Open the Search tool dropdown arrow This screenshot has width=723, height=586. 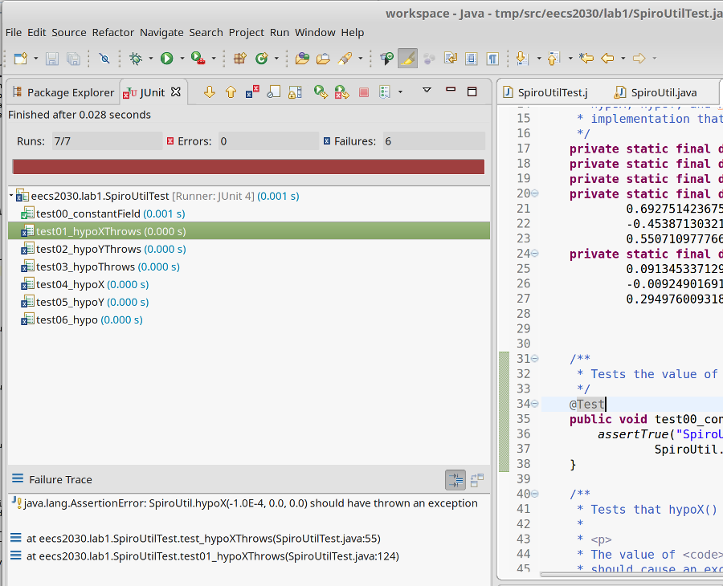point(360,59)
